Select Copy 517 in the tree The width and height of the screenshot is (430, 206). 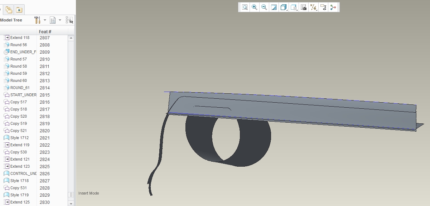pyautogui.click(x=18, y=102)
